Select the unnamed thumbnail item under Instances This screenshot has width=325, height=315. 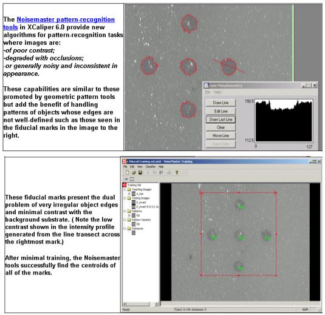(x=134, y=233)
